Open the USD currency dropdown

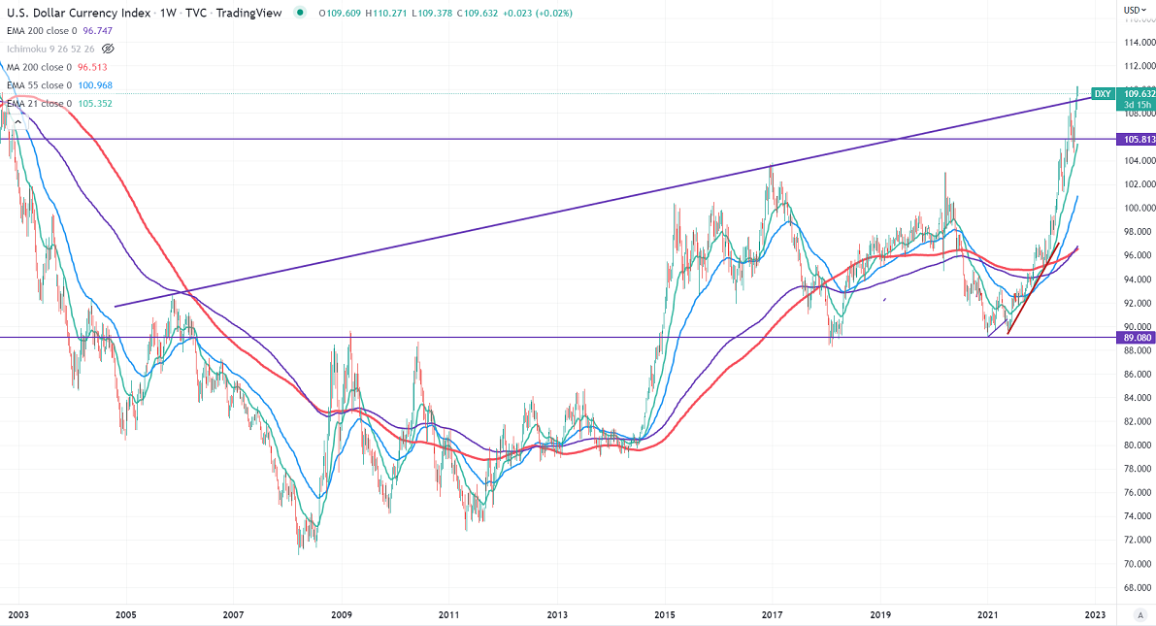[1135, 11]
